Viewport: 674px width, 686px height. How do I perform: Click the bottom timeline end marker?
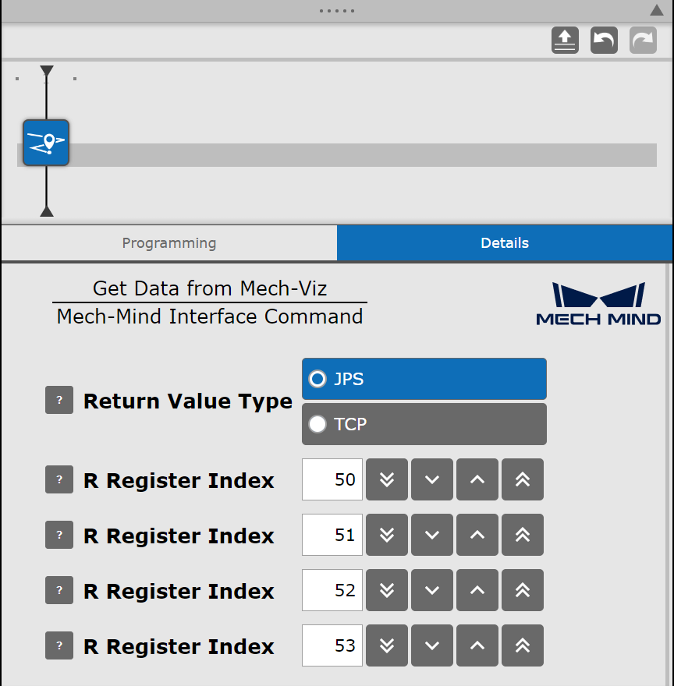[x=47, y=211]
